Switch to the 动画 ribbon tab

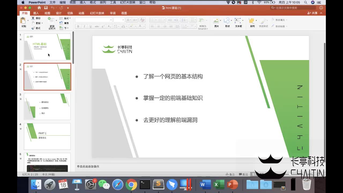(x=81, y=13)
